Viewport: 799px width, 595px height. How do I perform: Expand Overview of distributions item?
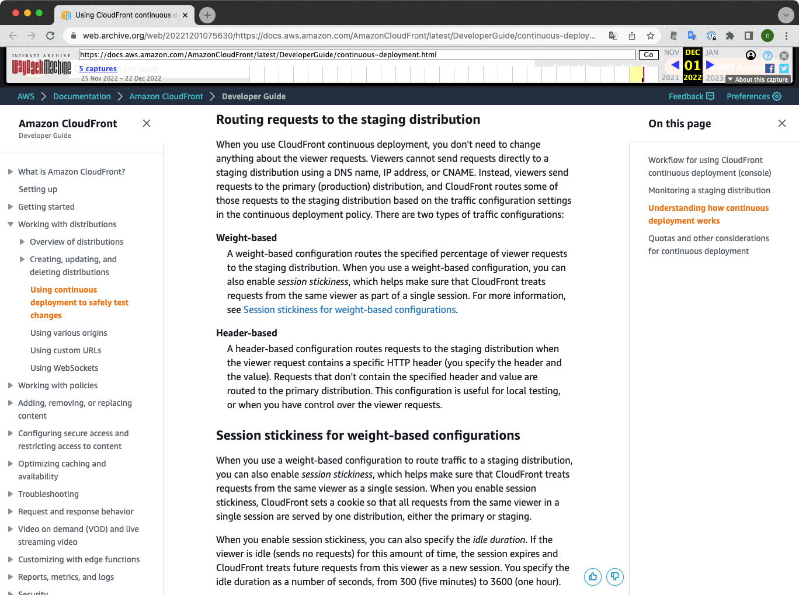[22, 242]
